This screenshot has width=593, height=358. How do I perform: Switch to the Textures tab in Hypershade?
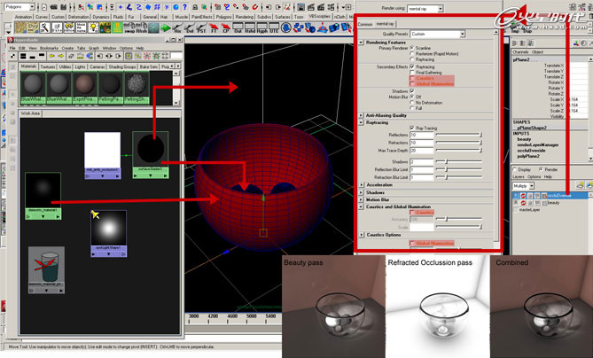(48, 66)
